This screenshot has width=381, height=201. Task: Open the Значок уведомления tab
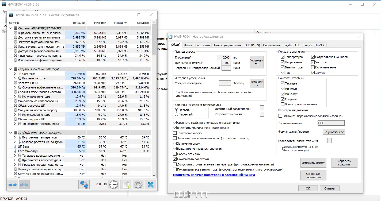click(227, 45)
